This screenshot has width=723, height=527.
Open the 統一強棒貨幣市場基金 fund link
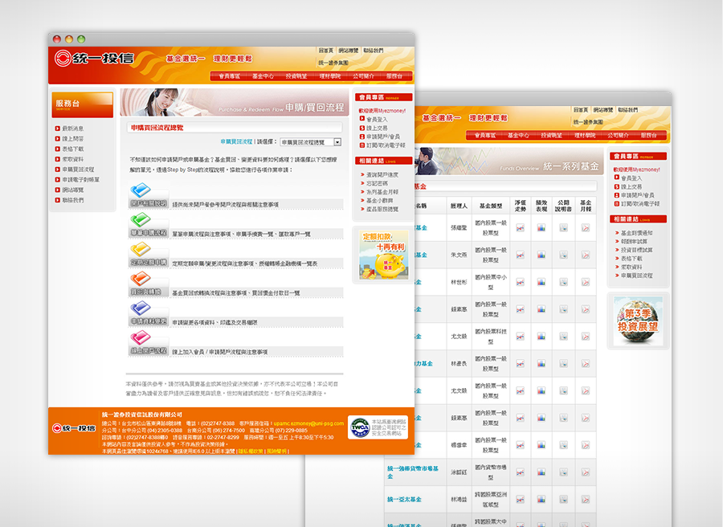click(x=413, y=472)
